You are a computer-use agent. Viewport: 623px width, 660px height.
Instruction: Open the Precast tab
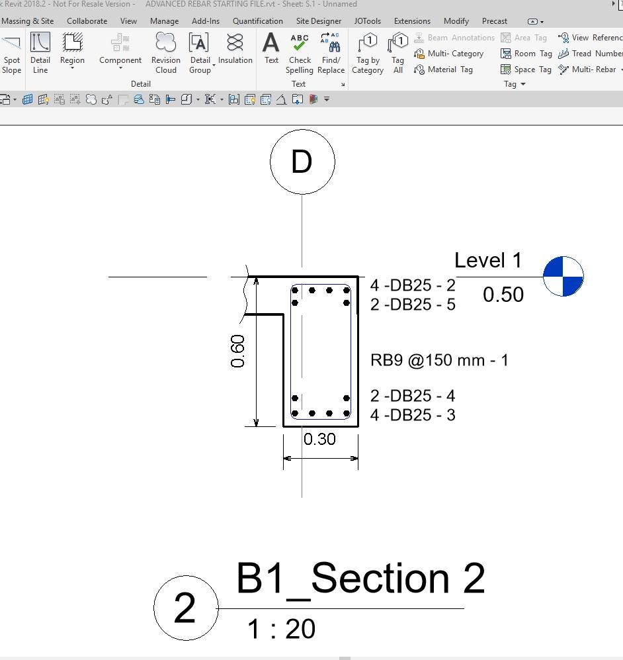point(494,21)
